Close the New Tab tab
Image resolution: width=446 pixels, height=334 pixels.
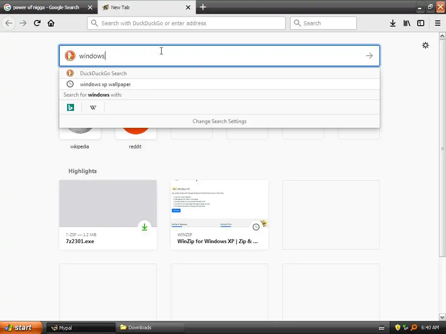pos(188,7)
